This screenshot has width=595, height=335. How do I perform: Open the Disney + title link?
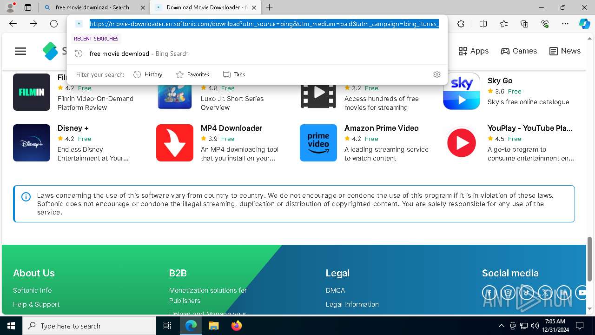[73, 128]
